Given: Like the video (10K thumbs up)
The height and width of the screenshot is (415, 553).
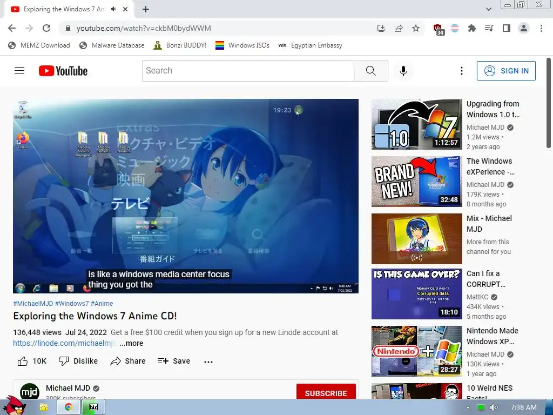Looking at the screenshot, I should 32,361.
